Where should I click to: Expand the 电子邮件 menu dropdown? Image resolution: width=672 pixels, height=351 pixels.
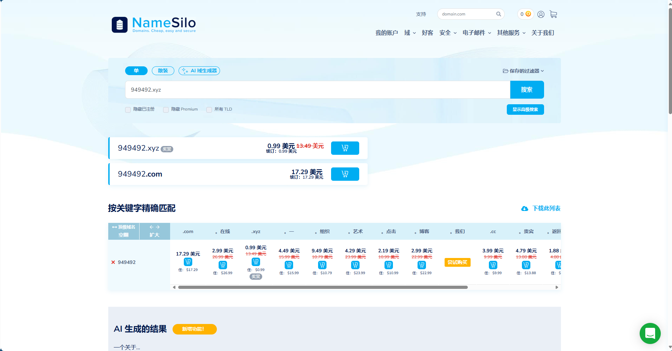pos(477,33)
